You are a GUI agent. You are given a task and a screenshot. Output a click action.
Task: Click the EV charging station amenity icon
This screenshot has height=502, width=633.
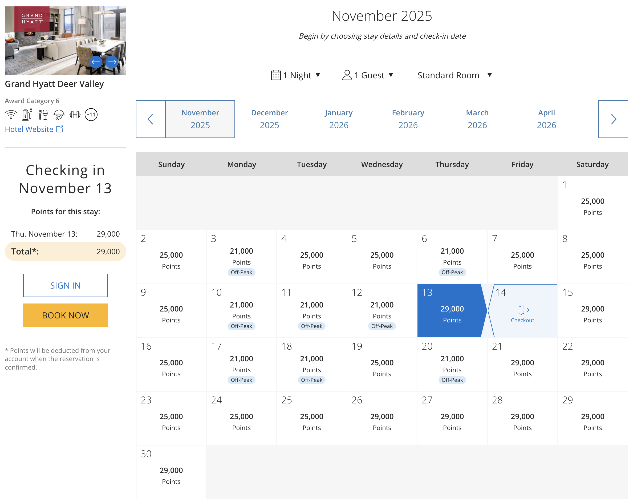coord(27,115)
